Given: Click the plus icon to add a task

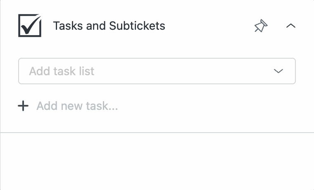Looking at the screenshot, I should tap(23, 106).
